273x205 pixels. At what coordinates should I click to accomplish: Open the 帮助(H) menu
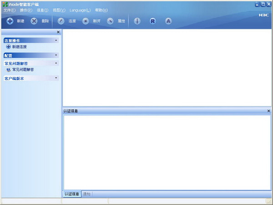pyautogui.click(x=101, y=10)
